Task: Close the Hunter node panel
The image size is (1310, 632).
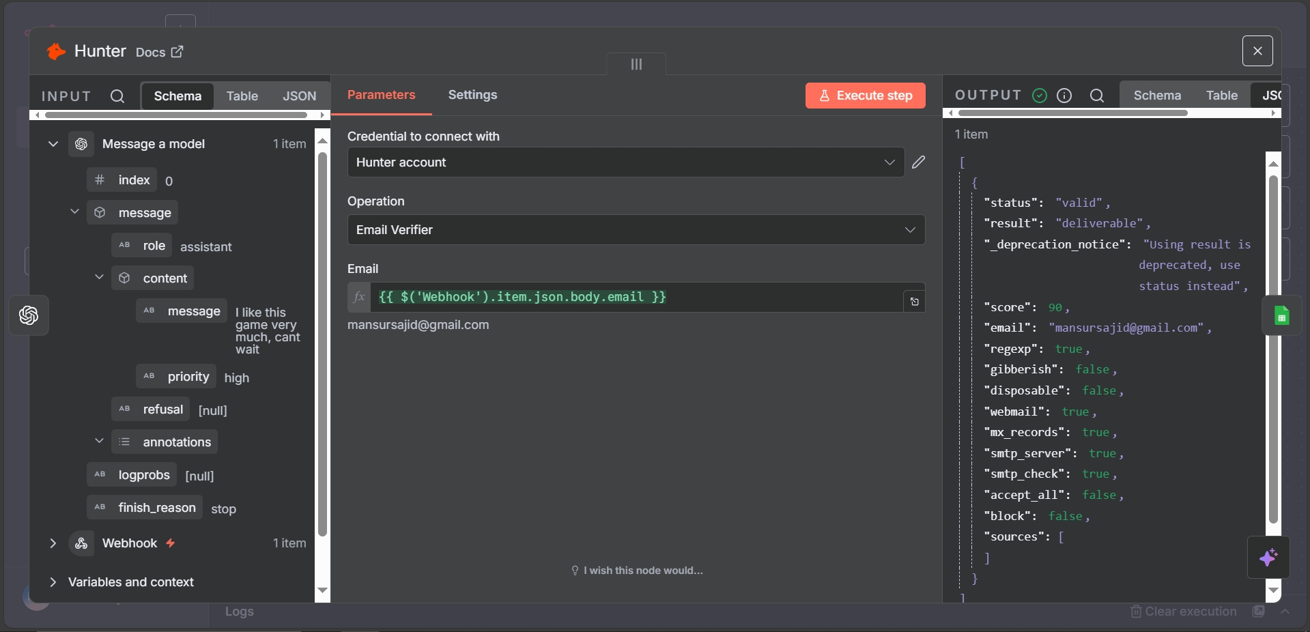Action: point(1257,51)
